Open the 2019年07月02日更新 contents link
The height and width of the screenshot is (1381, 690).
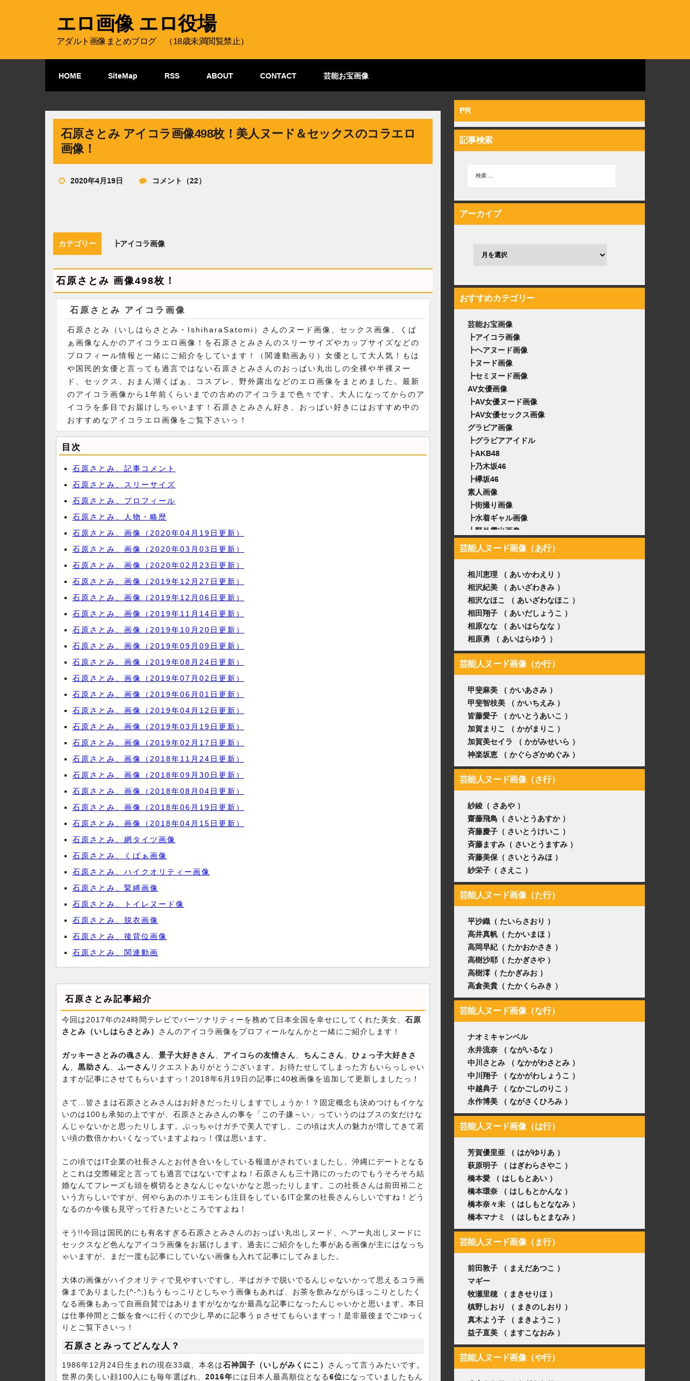158,678
